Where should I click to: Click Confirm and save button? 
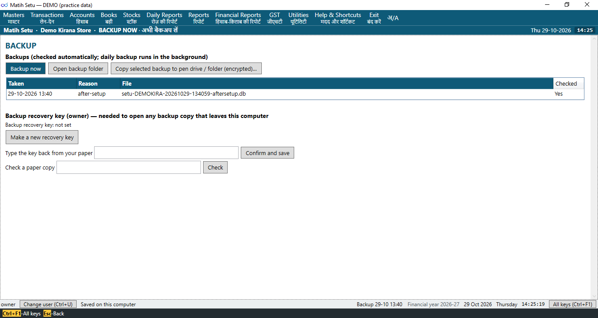click(x=267, y=153)
